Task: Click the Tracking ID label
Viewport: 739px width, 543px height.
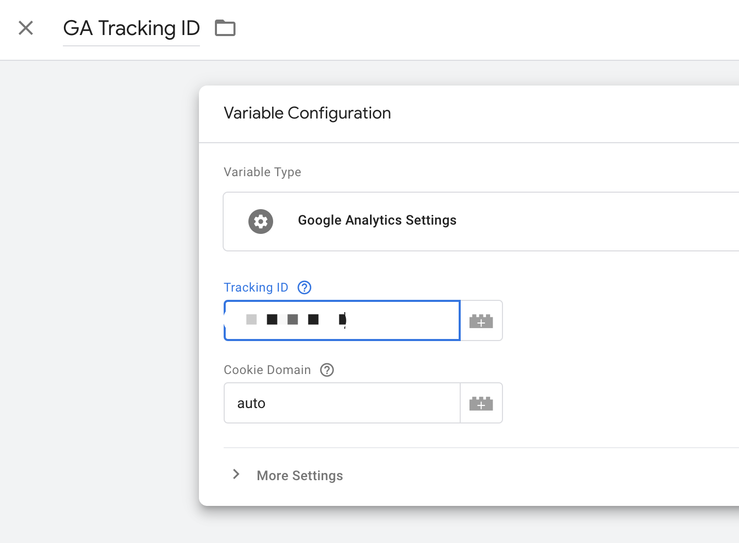Action: 256,287
